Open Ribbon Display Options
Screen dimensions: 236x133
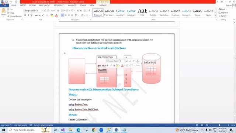click(222, 1)
